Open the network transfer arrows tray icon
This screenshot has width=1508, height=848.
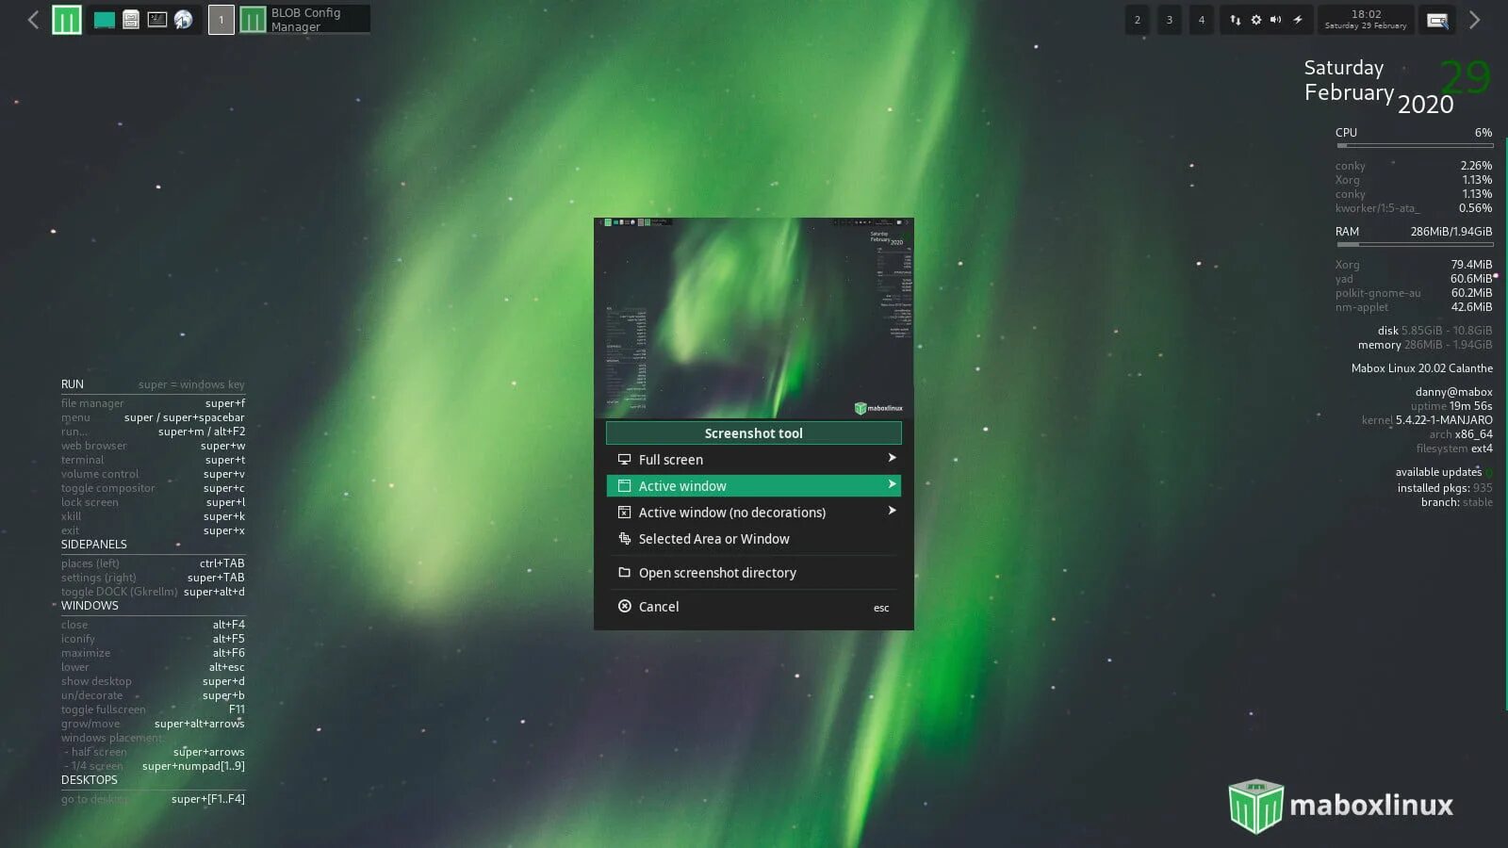pos(1235,20)
